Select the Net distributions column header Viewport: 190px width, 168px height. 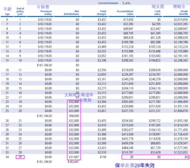click(x=71, y=12)
